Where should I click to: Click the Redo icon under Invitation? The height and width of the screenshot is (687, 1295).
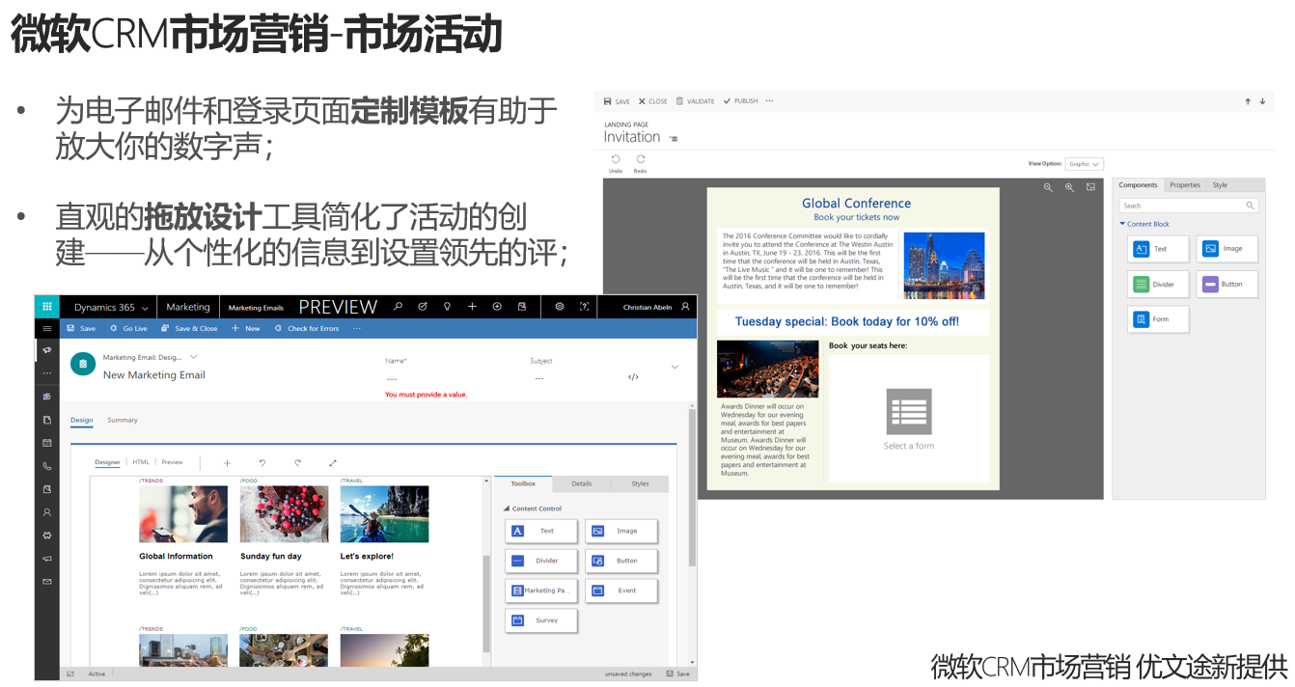(x=640, y=160)
